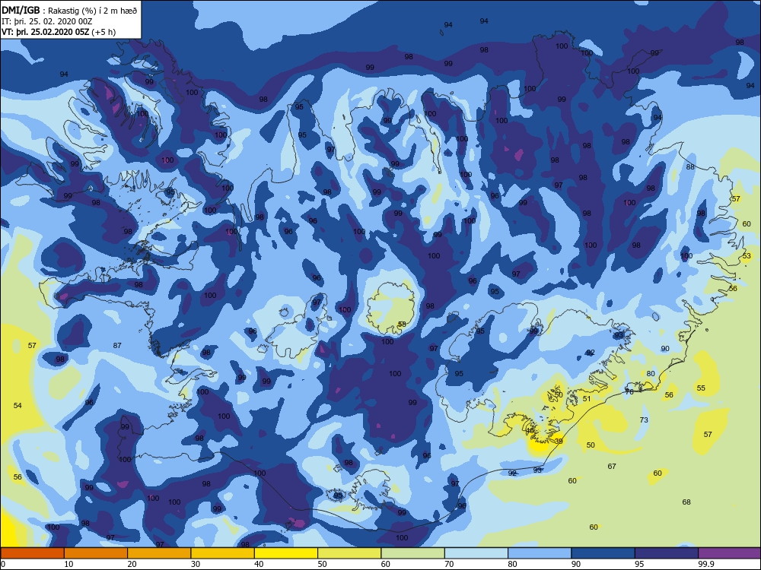Click the '40' tick label on the legend
The height and width of the screenshot is (570, 761).
click(260, 564)
